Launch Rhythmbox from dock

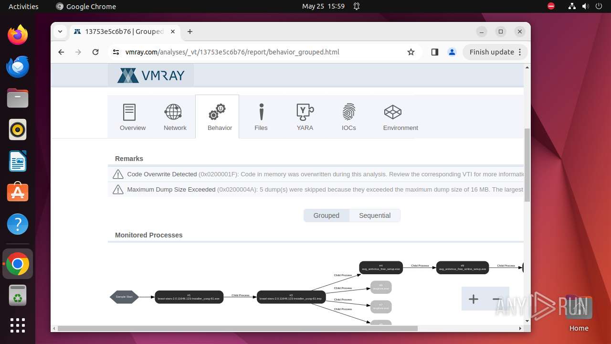pyautogui.click(x=18, y=129)
